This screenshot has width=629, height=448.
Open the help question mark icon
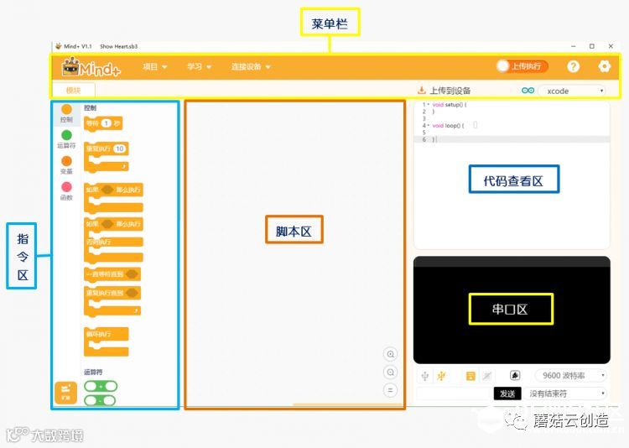point(574,66)
